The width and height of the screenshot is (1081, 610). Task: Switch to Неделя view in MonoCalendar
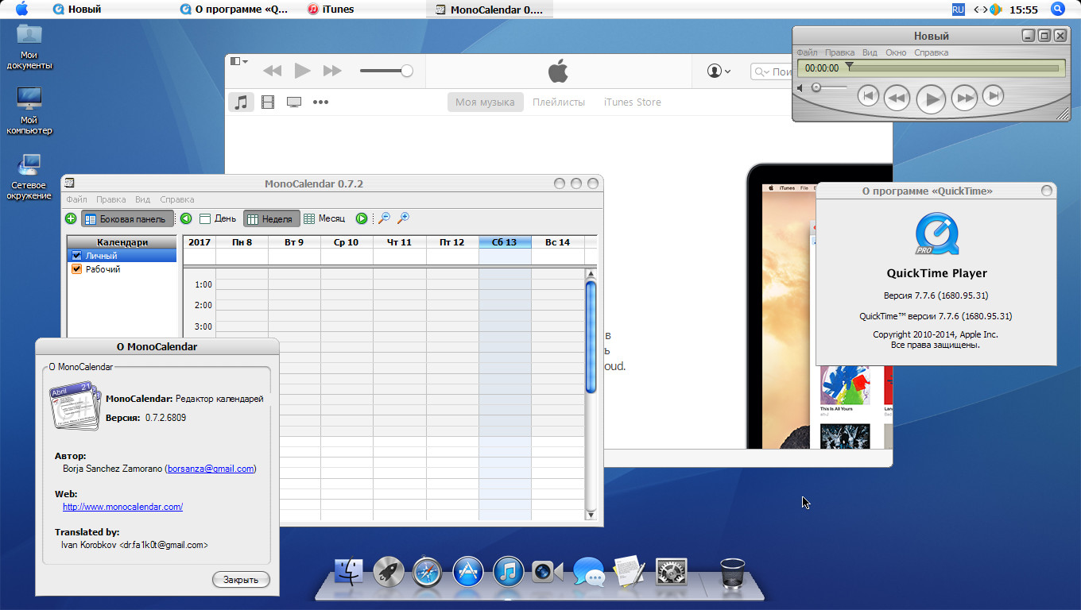coord(272,218)
